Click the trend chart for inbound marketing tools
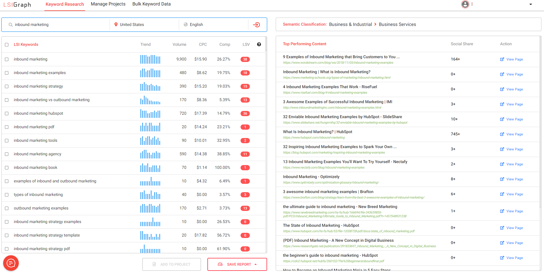The width and height of the screenshot is (544, 274). 150,141
